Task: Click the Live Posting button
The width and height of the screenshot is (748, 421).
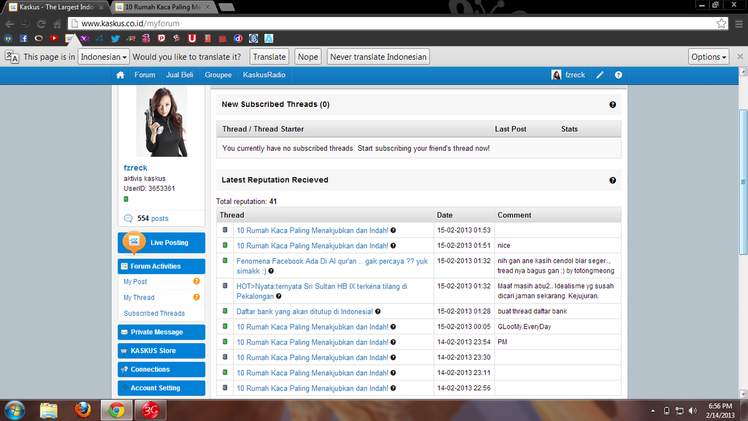Action: 161,243
